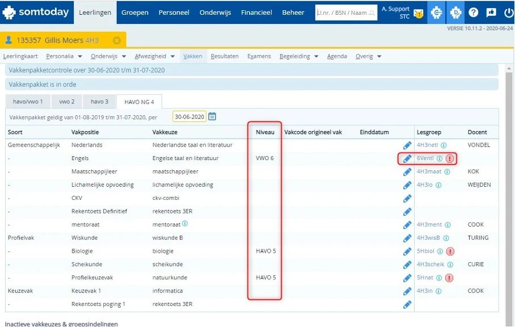Open the help question mark icon

[473, 12]
